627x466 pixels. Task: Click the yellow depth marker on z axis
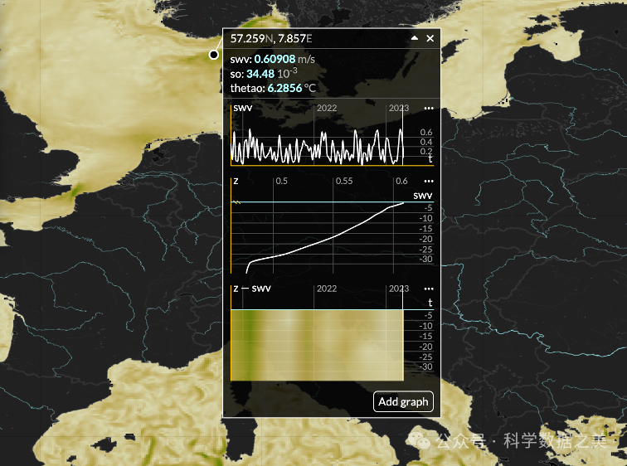pos(235,202)
